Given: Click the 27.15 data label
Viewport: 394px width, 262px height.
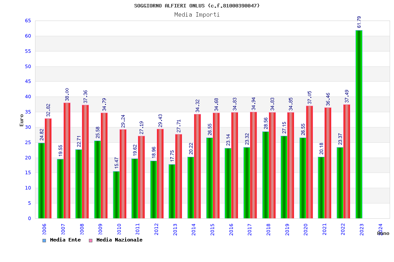Looking at the screenshot, I should point(284,128).
